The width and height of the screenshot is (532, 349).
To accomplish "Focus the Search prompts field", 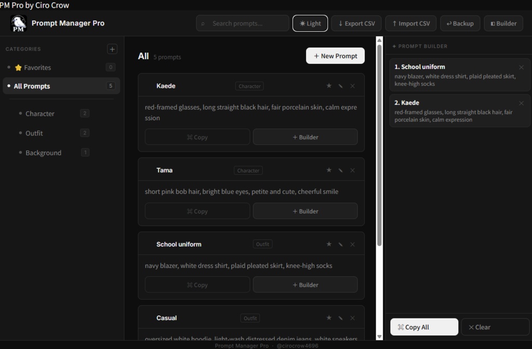I will point(243,23).
